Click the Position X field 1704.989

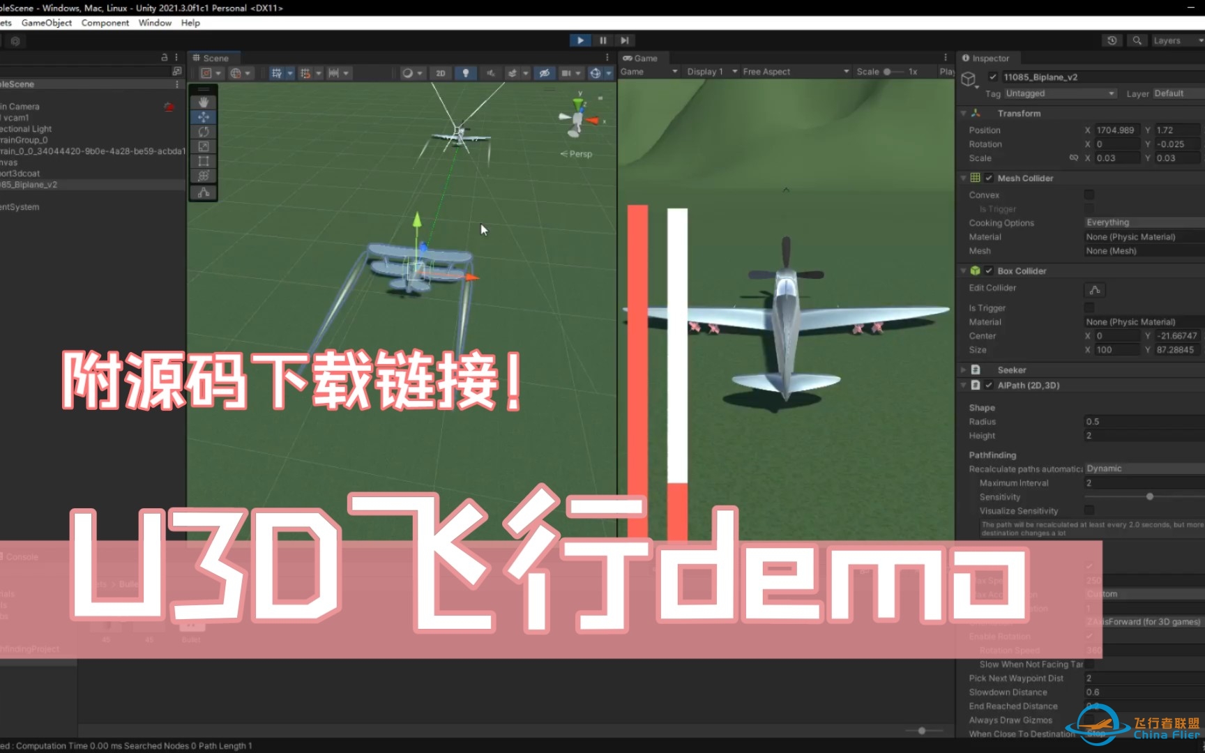1117,130
